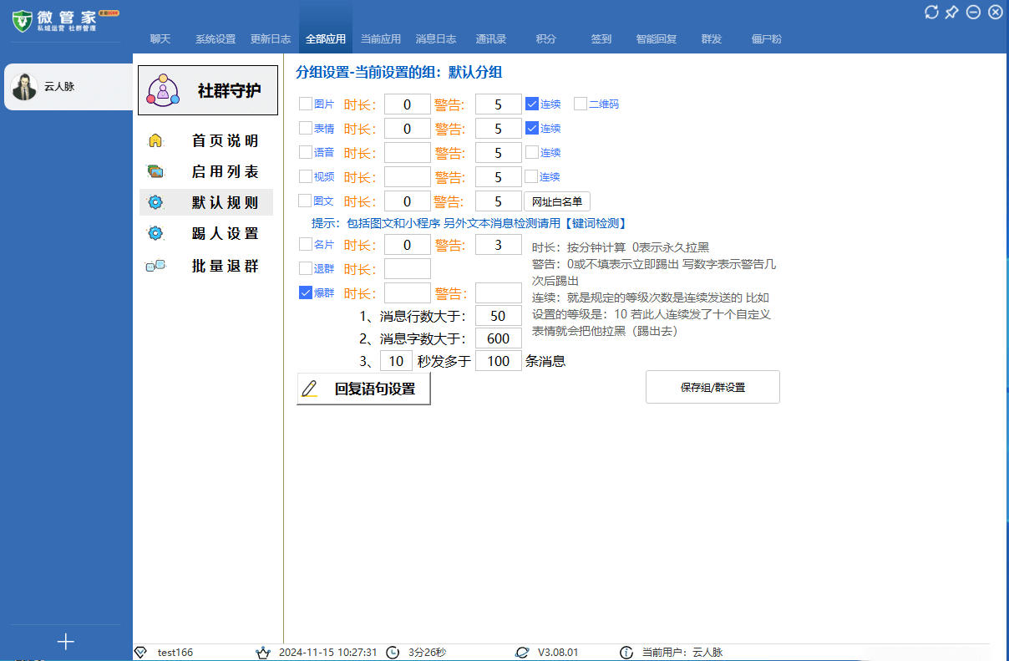Enable 连续 for the 语音 rule
Image resolution: width=1009 pixels, height=661 pixels.
532,152
